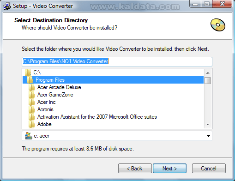Screen dimensions: 235x181
Task: Click the drive dropdown arrow
Action: (x=208, y=136)
